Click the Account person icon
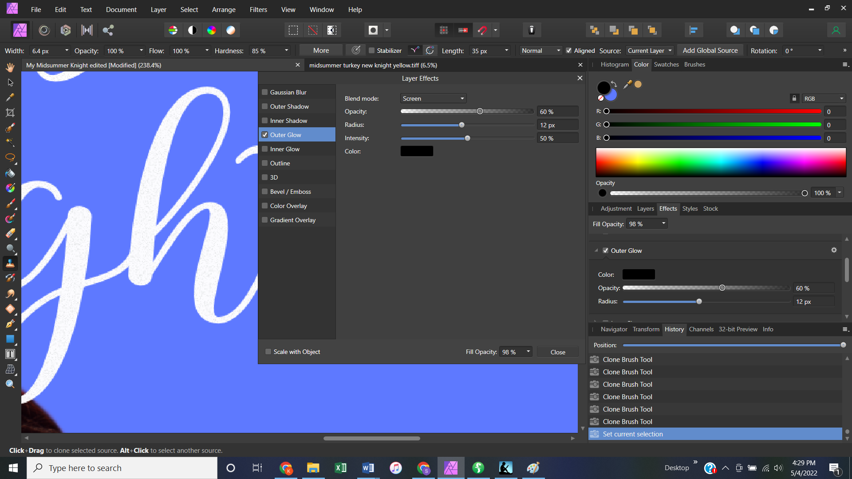Image resolution: width=852 pixels, height=479 pixels. click(836, 30)
